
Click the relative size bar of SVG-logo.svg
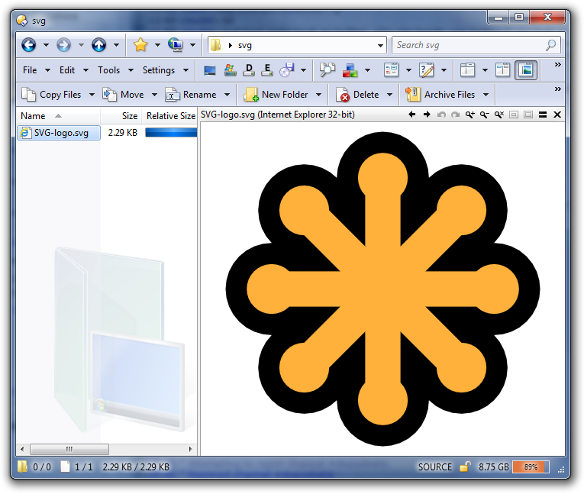[171, 133]
